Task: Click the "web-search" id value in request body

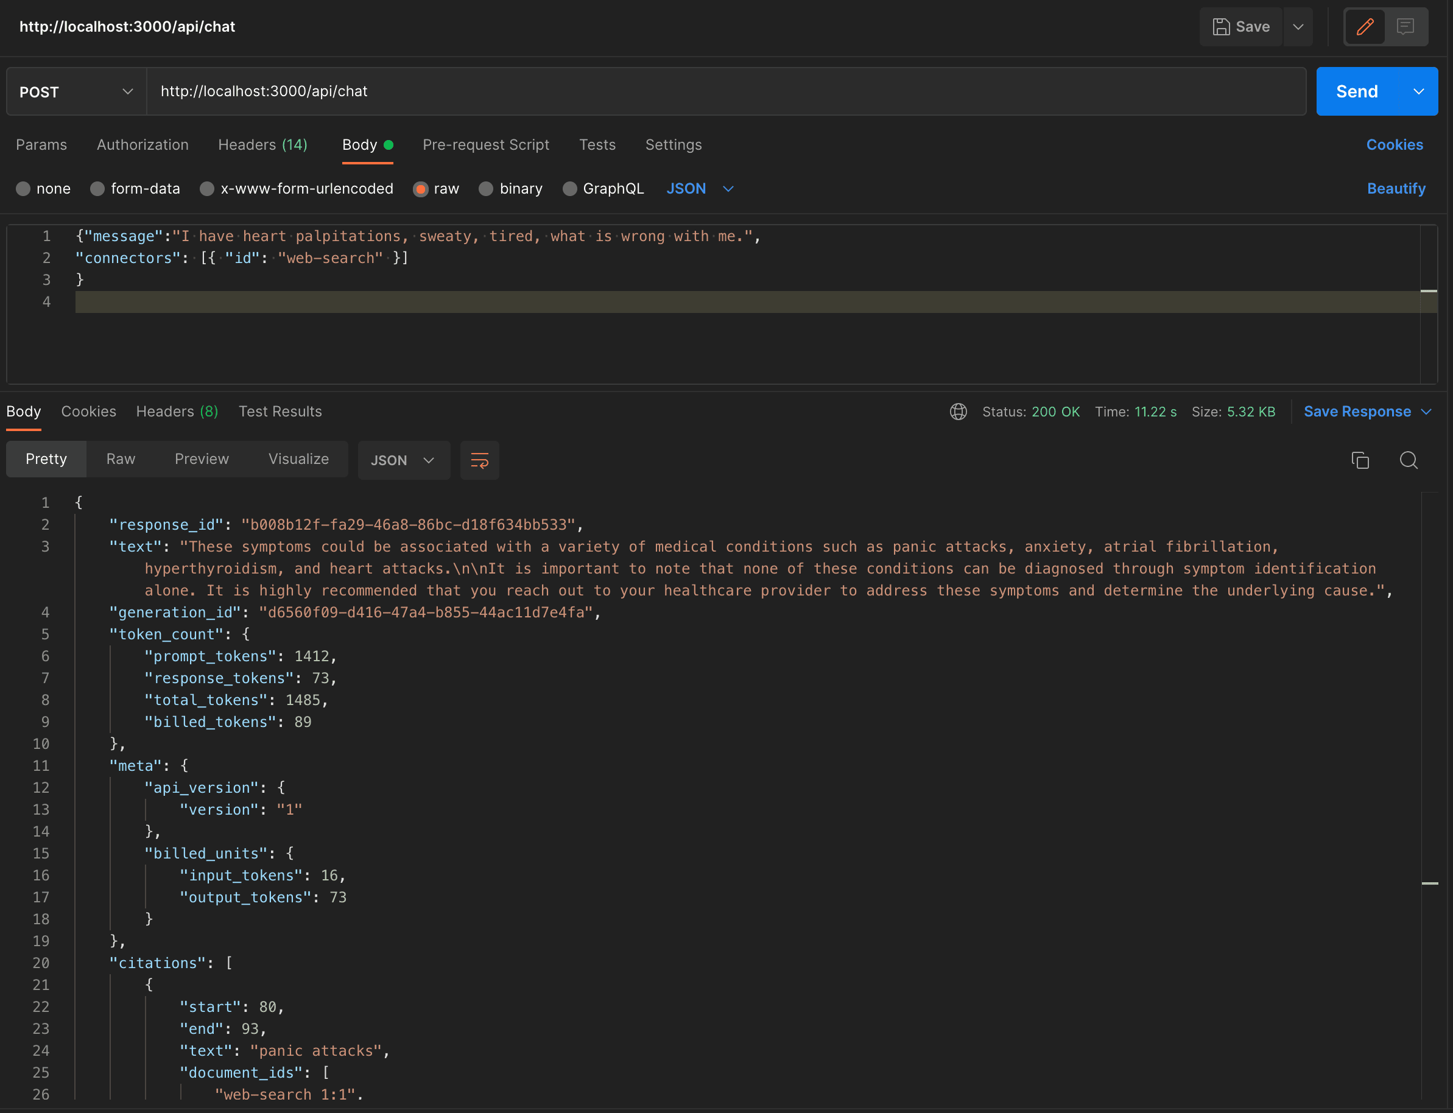Action: pos(330,258)
